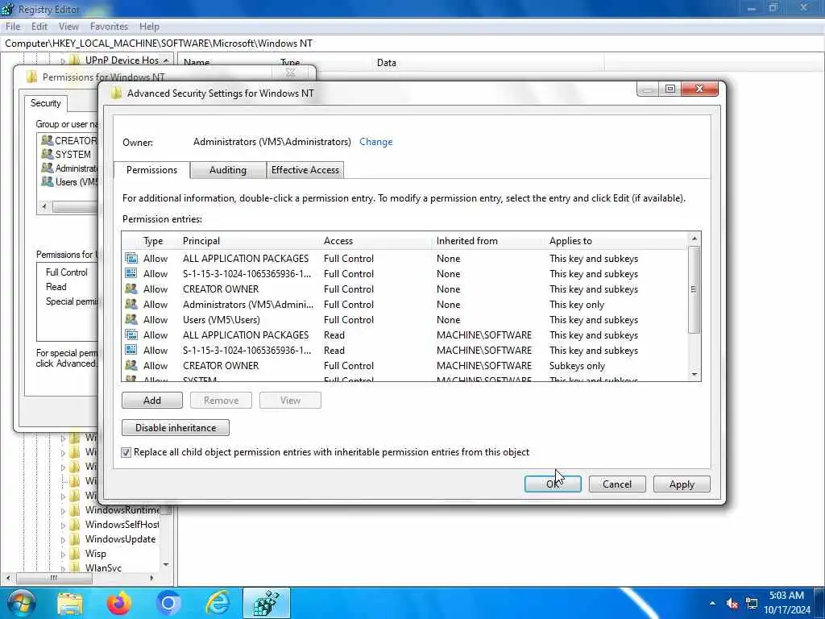The height and width of the screenshot is (619, 825).
Task: Click the Cancel button
Action: 617,484
